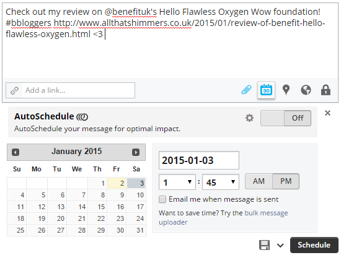Click the Schedule button
341x263 pixels.
tap(314, 245)
